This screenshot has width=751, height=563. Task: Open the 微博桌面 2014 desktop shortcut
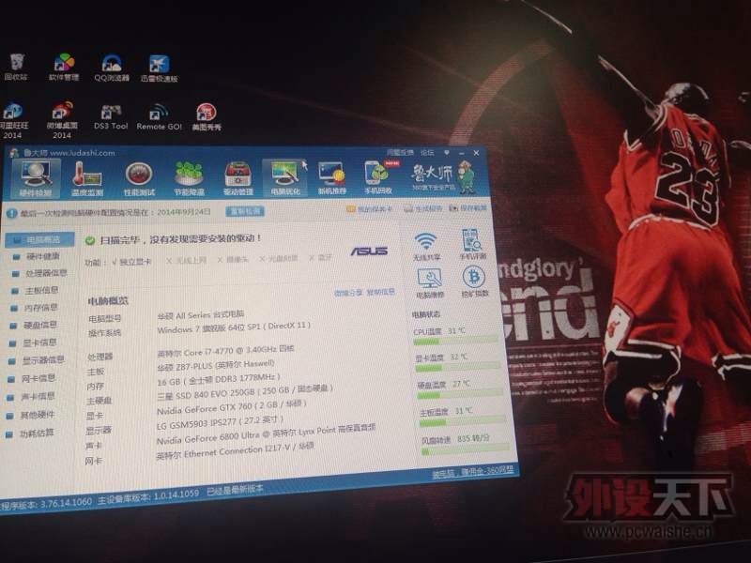pyautogui.click(x=62, y=120)
